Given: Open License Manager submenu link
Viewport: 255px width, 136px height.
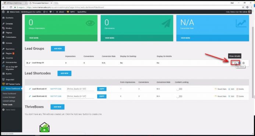Looking at the screenshot, I should 9,97.
